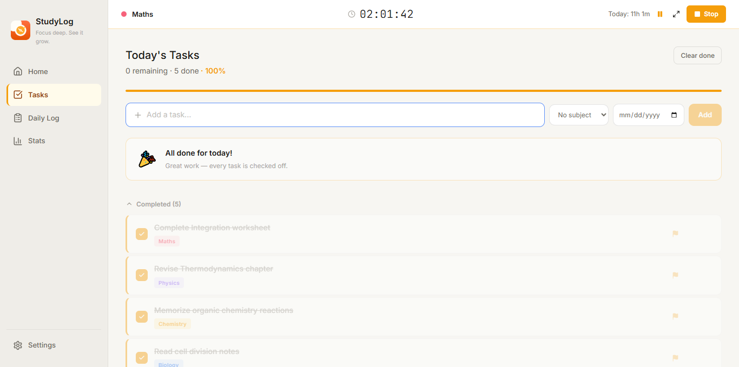Click Memorize organic chemistry reactions title
The width and height of the screenshot is (739, 367).
[223, 310]
